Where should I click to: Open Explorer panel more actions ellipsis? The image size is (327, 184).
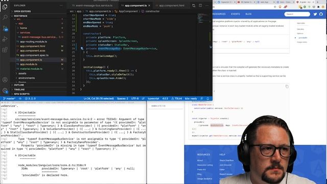click(61, 6)
